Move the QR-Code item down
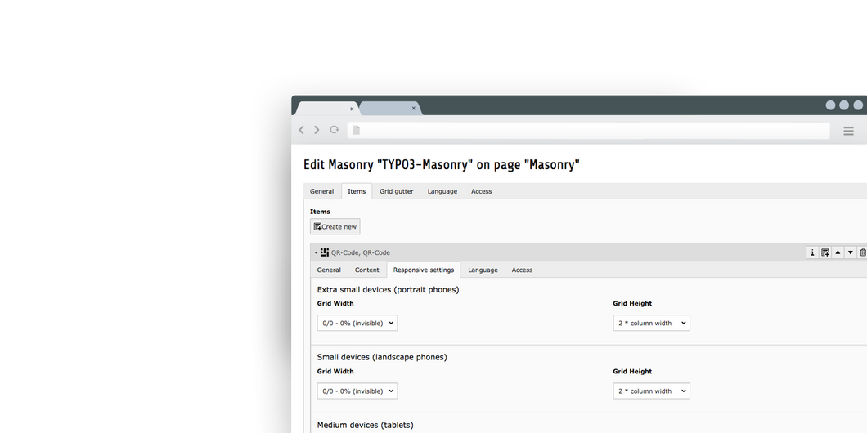Screen dimensions: 867x433 (851, 252)
